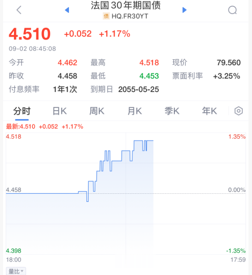
Task: Switch to the 季K tab
Action: click(172, 111)
